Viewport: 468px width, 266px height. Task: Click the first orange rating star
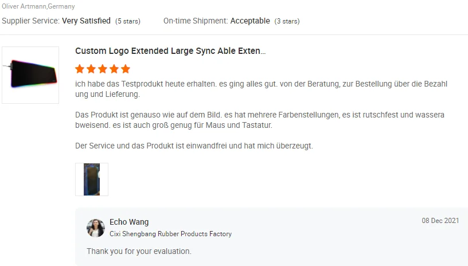[x=80, y=69]
